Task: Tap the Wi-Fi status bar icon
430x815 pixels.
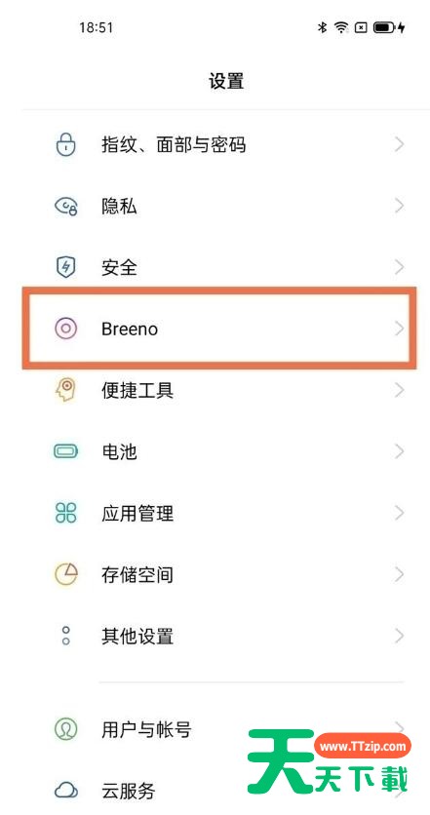Action: coord(341,27)
